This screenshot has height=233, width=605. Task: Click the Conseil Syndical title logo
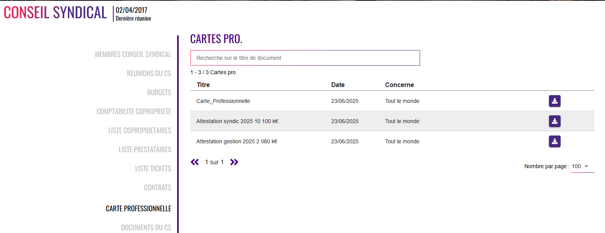point(55,13)
